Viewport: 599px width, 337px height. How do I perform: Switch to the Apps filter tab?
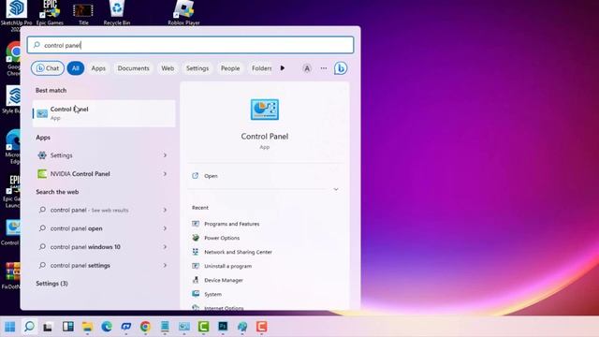(x=98, y=68)
